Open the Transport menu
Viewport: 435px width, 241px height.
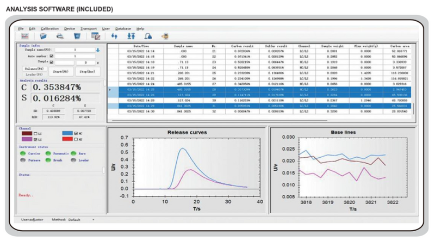pos(89,28)
